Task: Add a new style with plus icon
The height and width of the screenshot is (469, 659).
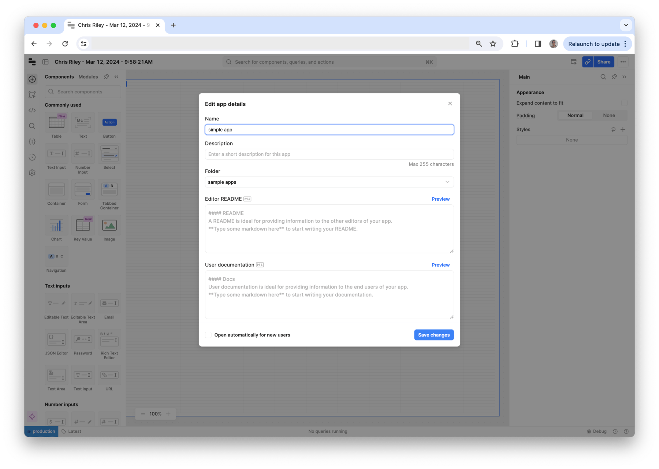Action: pyautogui.click(x=623, y=130)
